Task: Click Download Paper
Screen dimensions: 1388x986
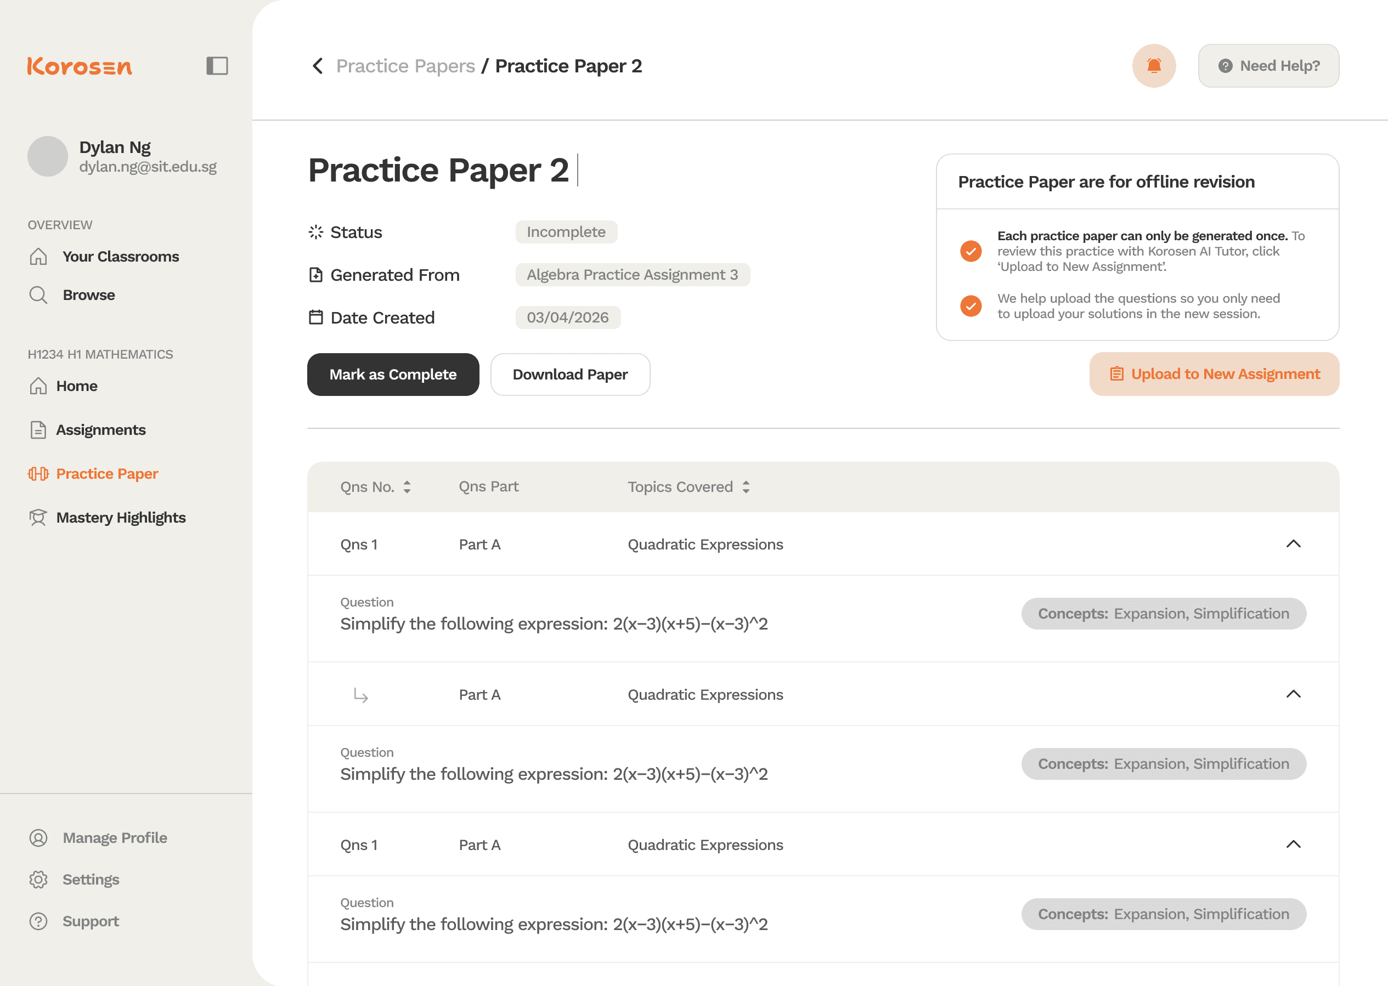Action: 571,375
